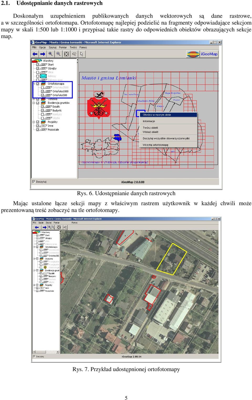This screenshot has width=252, height=400.
Task: Choose 'Wczytaj ortofotomapę' from context menu
Action: click(x=168, y=145)
